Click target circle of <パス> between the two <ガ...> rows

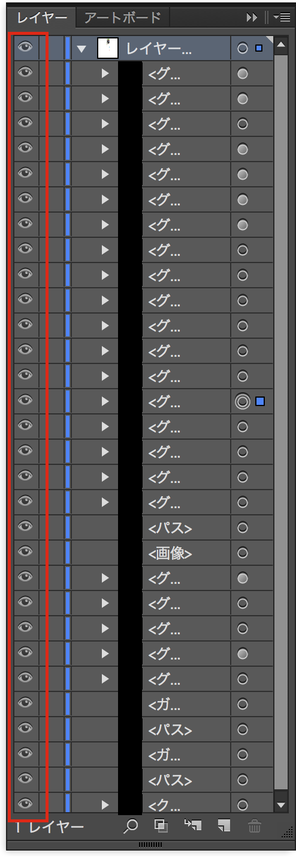242,729
